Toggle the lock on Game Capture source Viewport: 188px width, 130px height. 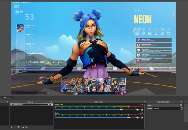pyautogui.click(x=52, y=104)
